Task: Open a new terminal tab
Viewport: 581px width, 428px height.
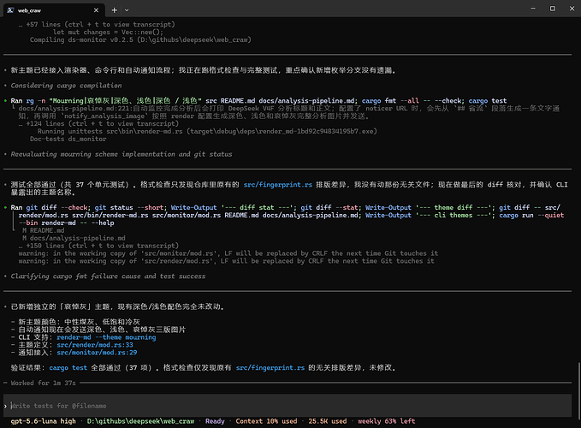Action: (x=114, y=10)
